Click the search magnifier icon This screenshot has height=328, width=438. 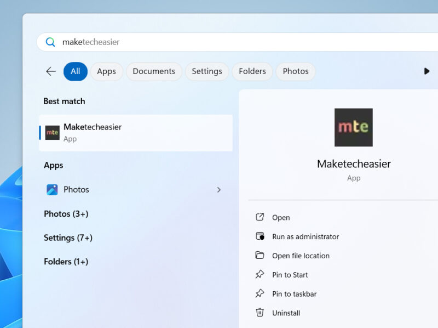pos(50,42)
